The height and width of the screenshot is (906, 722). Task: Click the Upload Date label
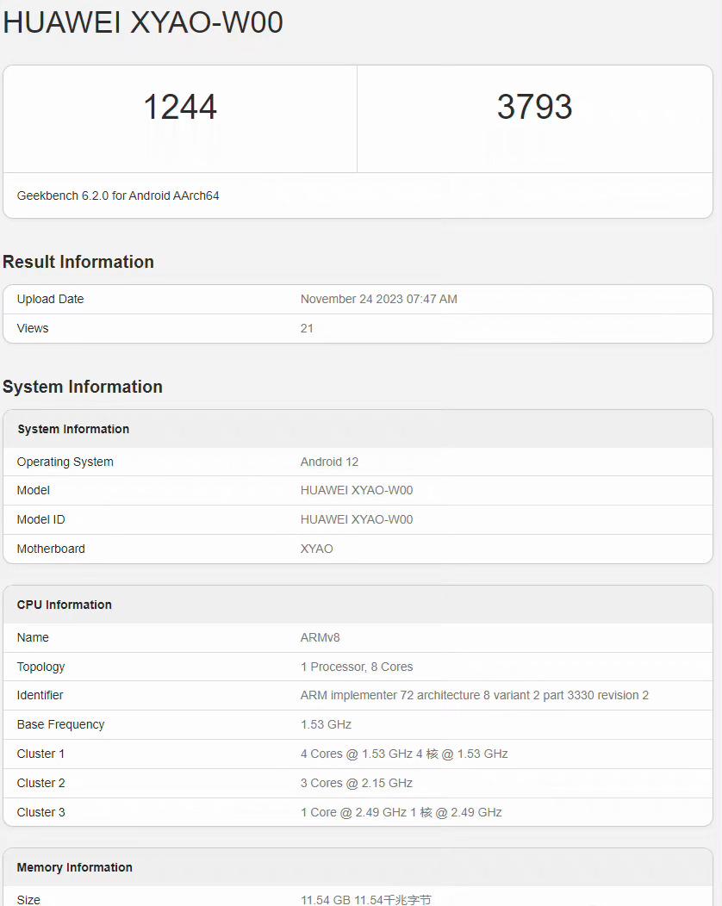point(50,300)
